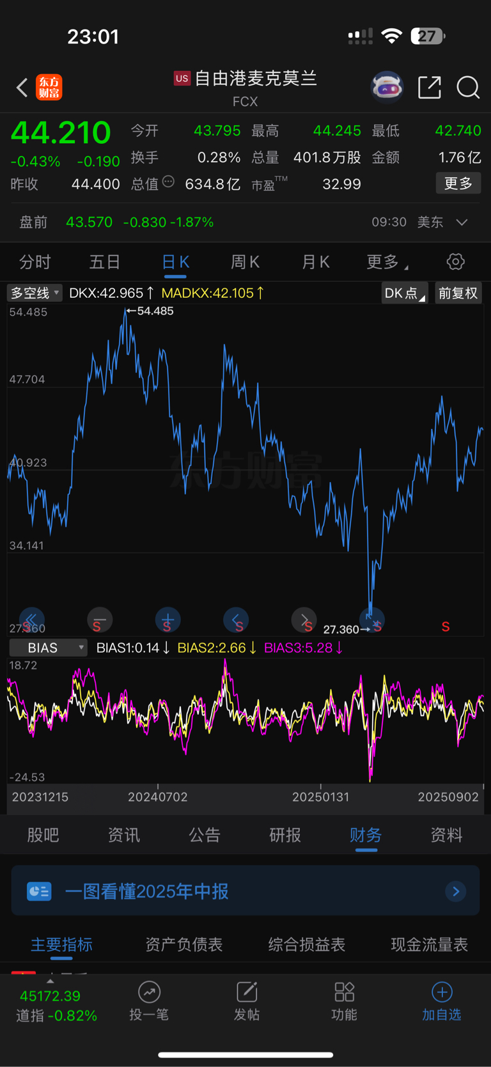This screenshot has height=1067, width=491.
Task: Open the 资讯 tab
Action: click(123, 835)
